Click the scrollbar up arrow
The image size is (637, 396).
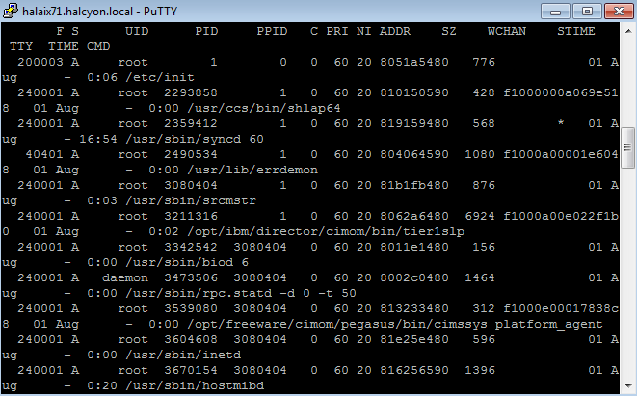[x=626, y=34]
